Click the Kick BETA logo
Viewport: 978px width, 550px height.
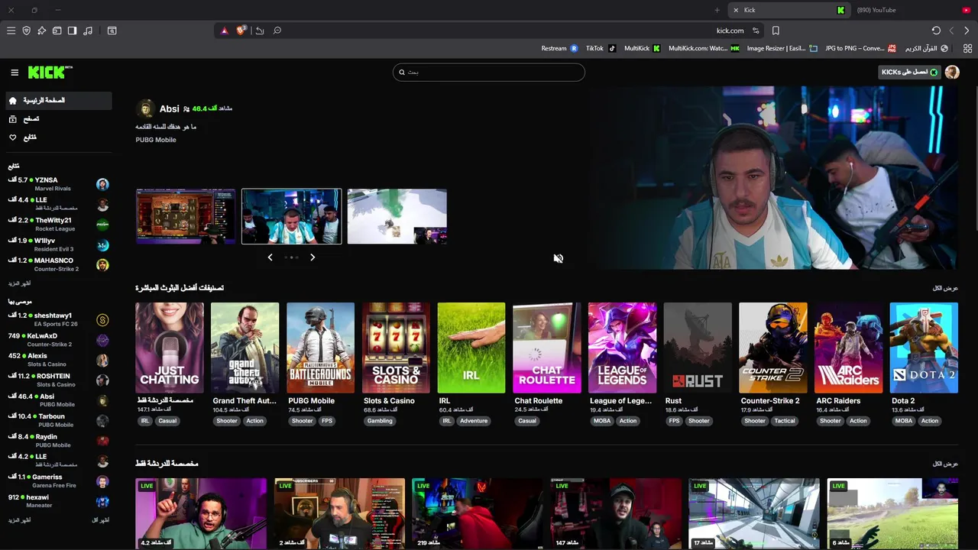[50, 72]
